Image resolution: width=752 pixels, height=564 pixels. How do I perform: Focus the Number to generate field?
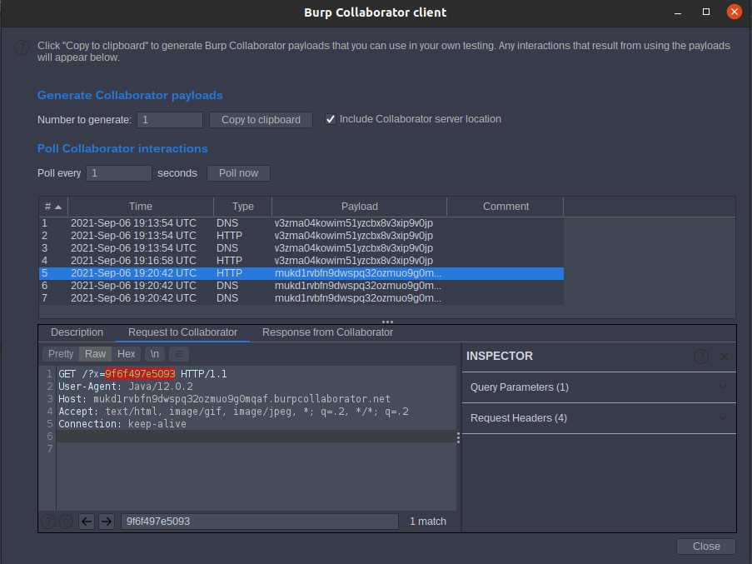click(x=170, y=120)
